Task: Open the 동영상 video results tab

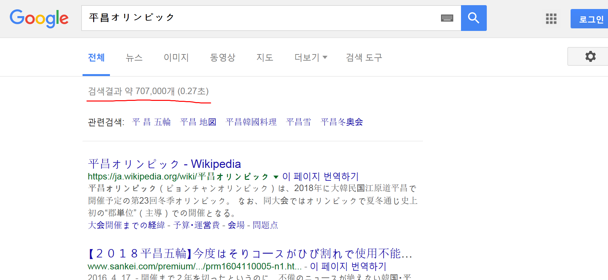Action: coord(222,58)
